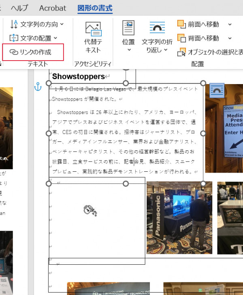This screenshot has width=243, height=295.
Task: Click the 文字の配置 alignment icon
Action: (14, 38)
